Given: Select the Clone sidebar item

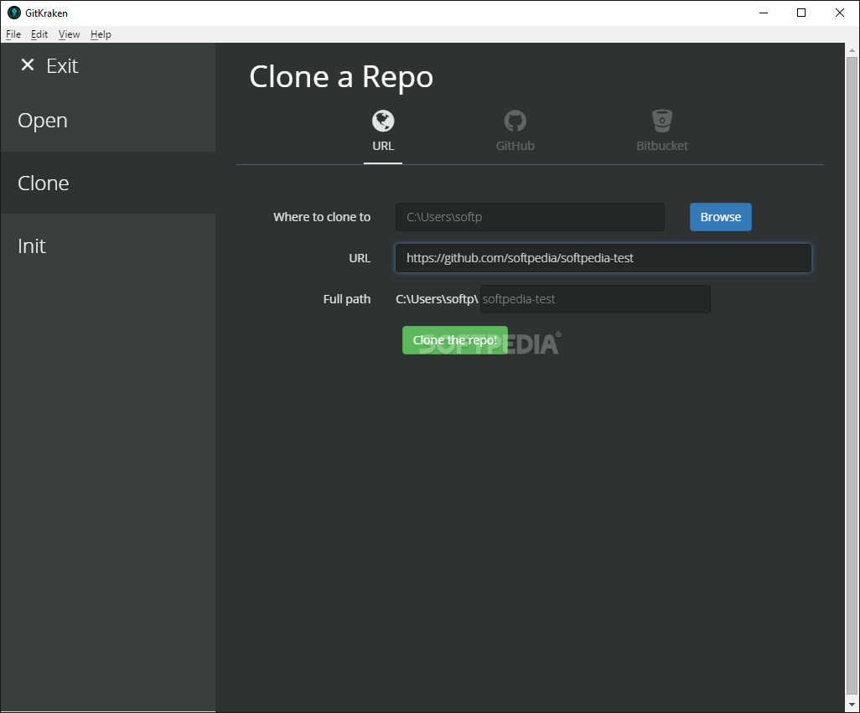Looking at the screenshot, I should click(x=44, y=183).
